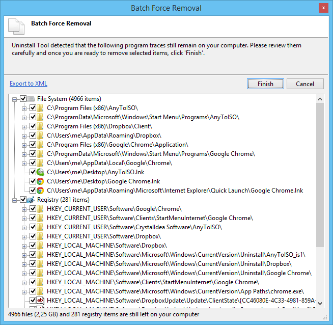The image size is (333, 325).
Task: Click the status bar text about 4966 files
Action: click(104, 314)
